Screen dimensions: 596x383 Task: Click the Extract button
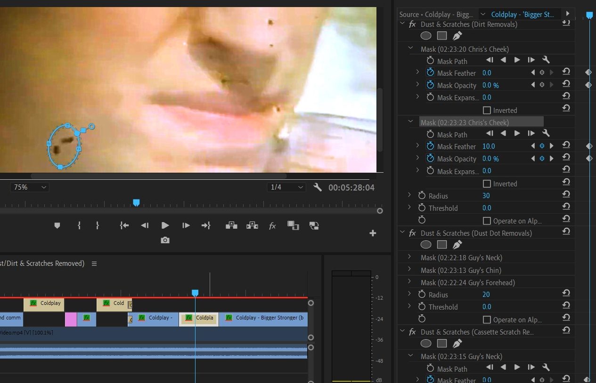(252, 226)
